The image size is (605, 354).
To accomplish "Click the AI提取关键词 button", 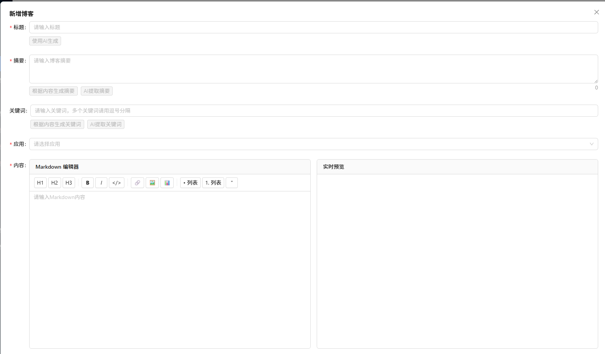I will [x=106, y=124].
